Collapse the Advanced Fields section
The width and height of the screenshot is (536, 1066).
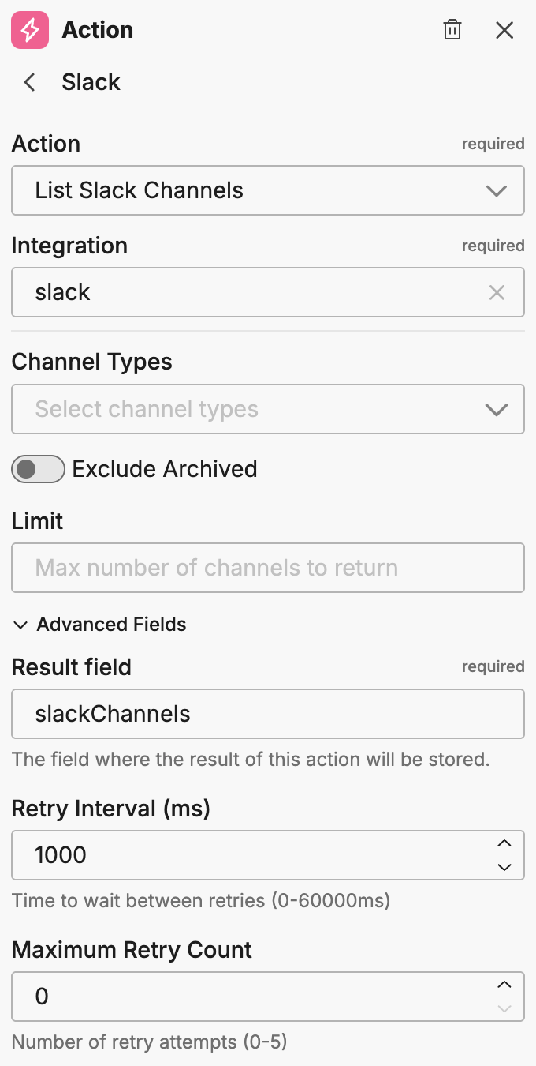click(20, 625)
